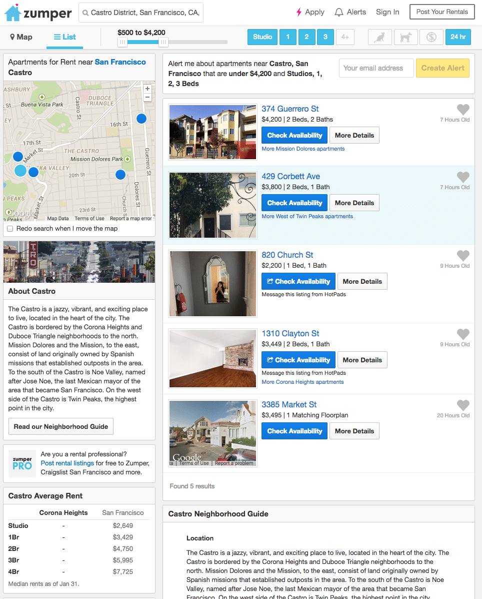The width and height of the screenshot is (482, 599).
Task: Click the Zumper house logo
Action: (x=12, y=13)
